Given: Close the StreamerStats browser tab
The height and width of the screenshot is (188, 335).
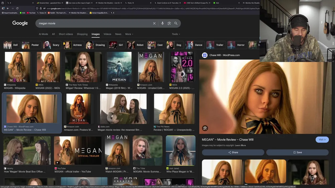Looking at the screenshot, I should [x=62, y=3].
